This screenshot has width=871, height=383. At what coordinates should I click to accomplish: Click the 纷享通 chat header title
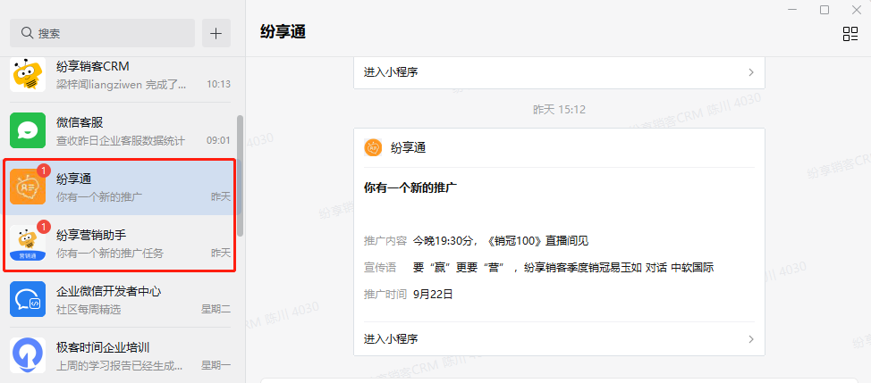tap(283, 31)
